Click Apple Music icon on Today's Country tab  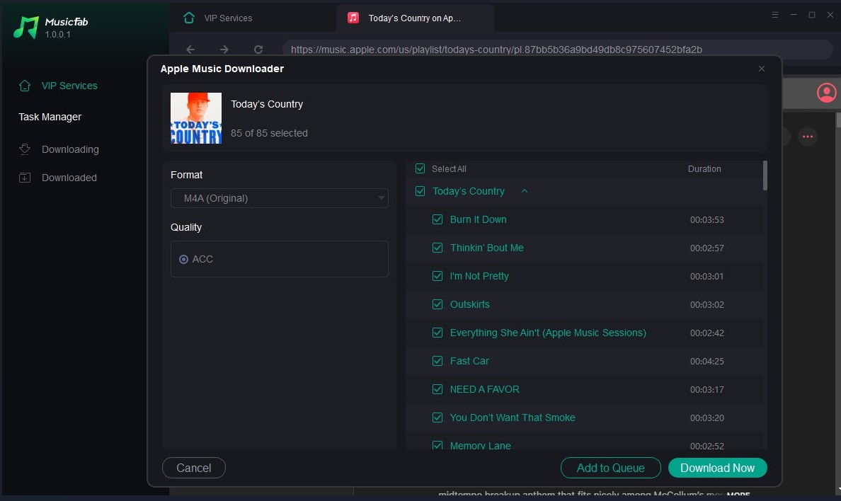click(353, 18)
